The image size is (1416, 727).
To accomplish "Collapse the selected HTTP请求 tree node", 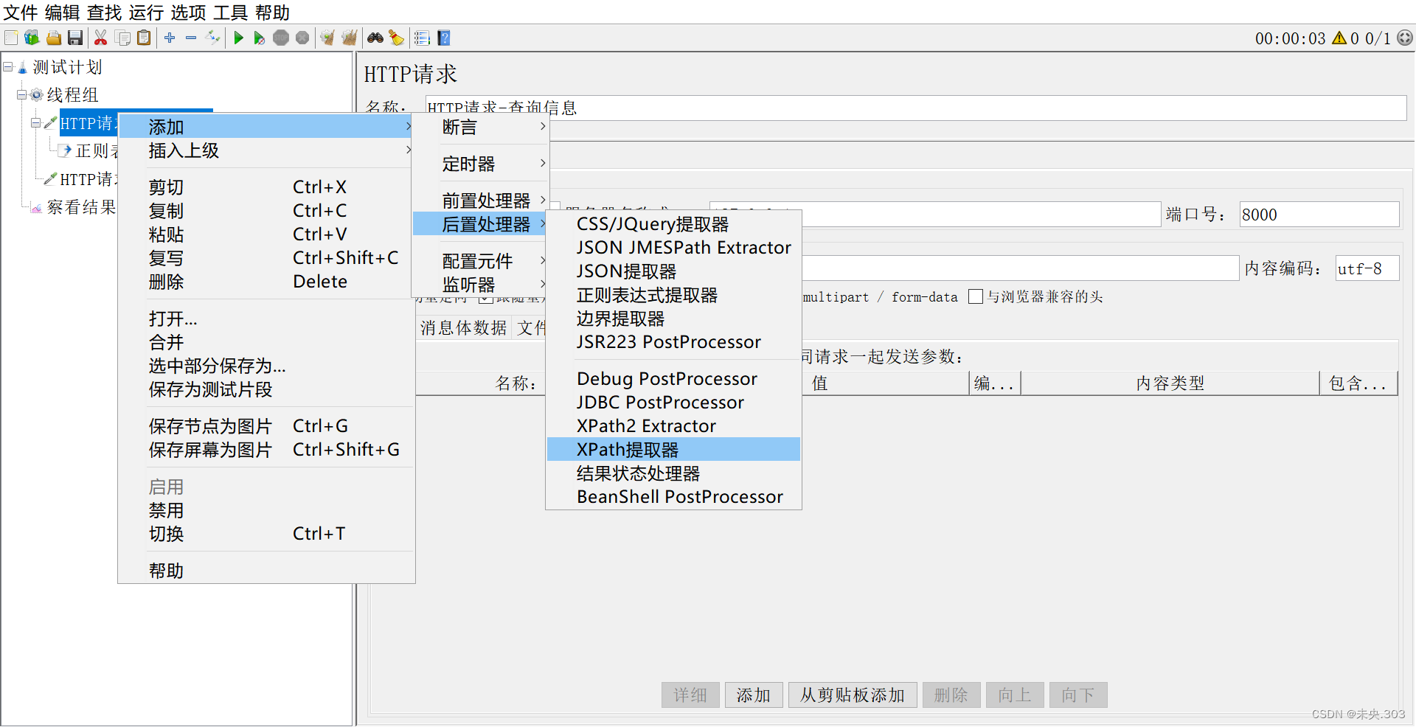I will point(35,123).
